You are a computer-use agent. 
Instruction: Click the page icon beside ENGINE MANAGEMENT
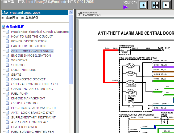pos(7,98)
